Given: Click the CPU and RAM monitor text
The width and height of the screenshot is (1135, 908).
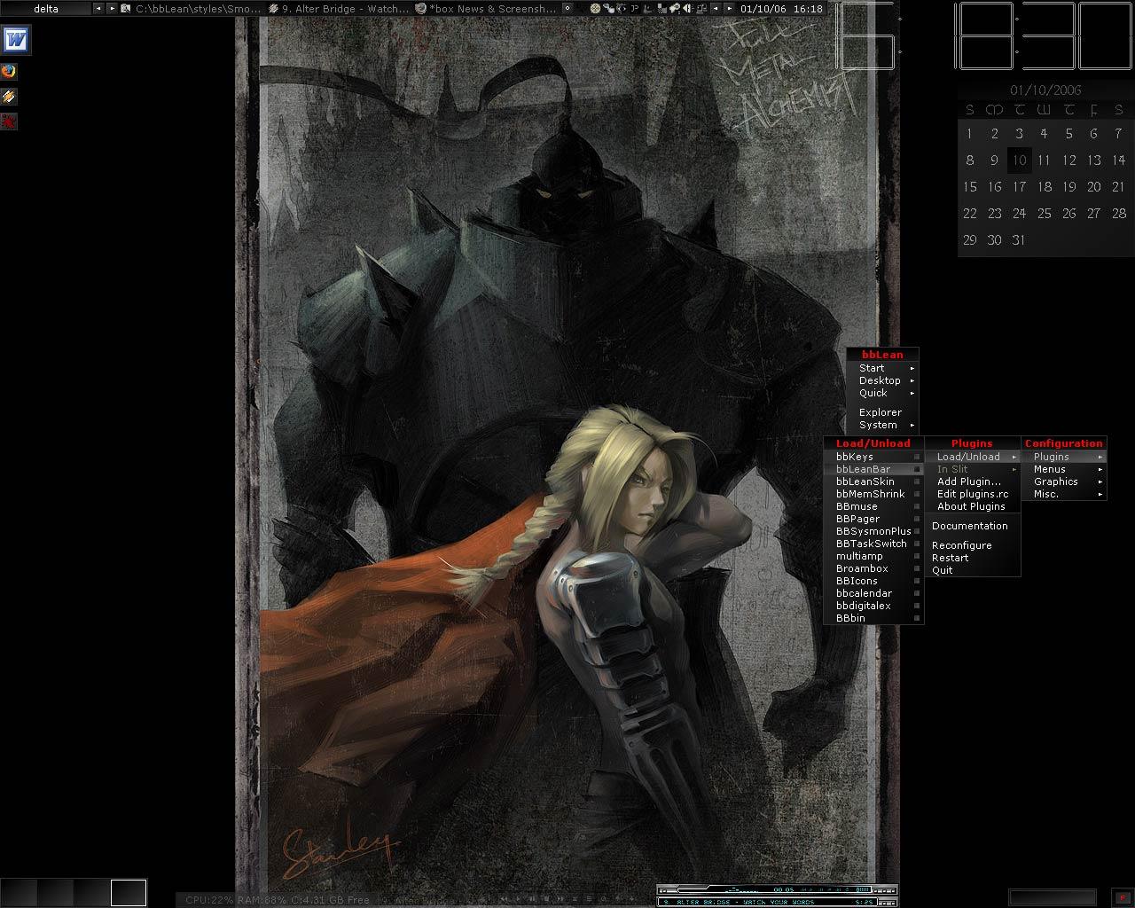Looking at the screenshot, I should (x=278, y=900).
